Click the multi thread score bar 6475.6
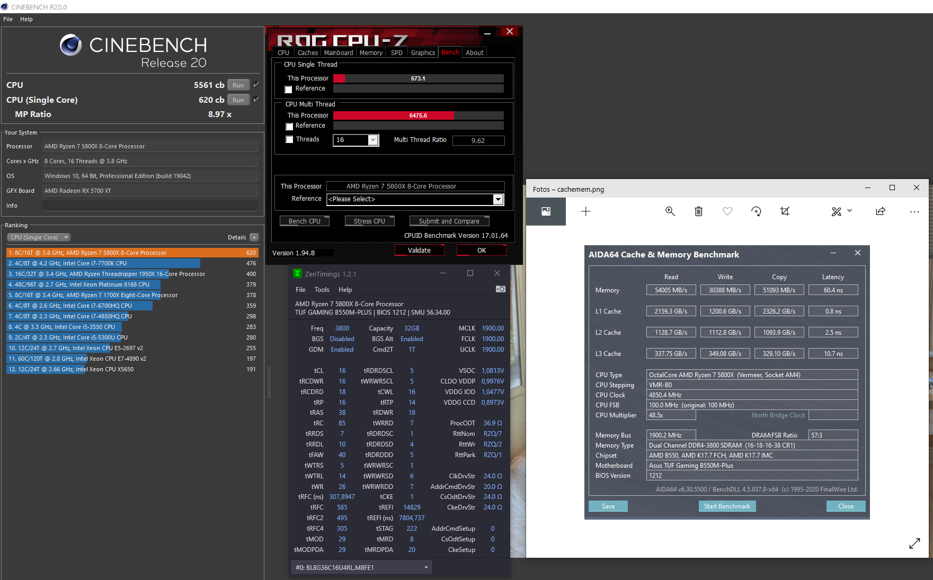 (418, 115)
